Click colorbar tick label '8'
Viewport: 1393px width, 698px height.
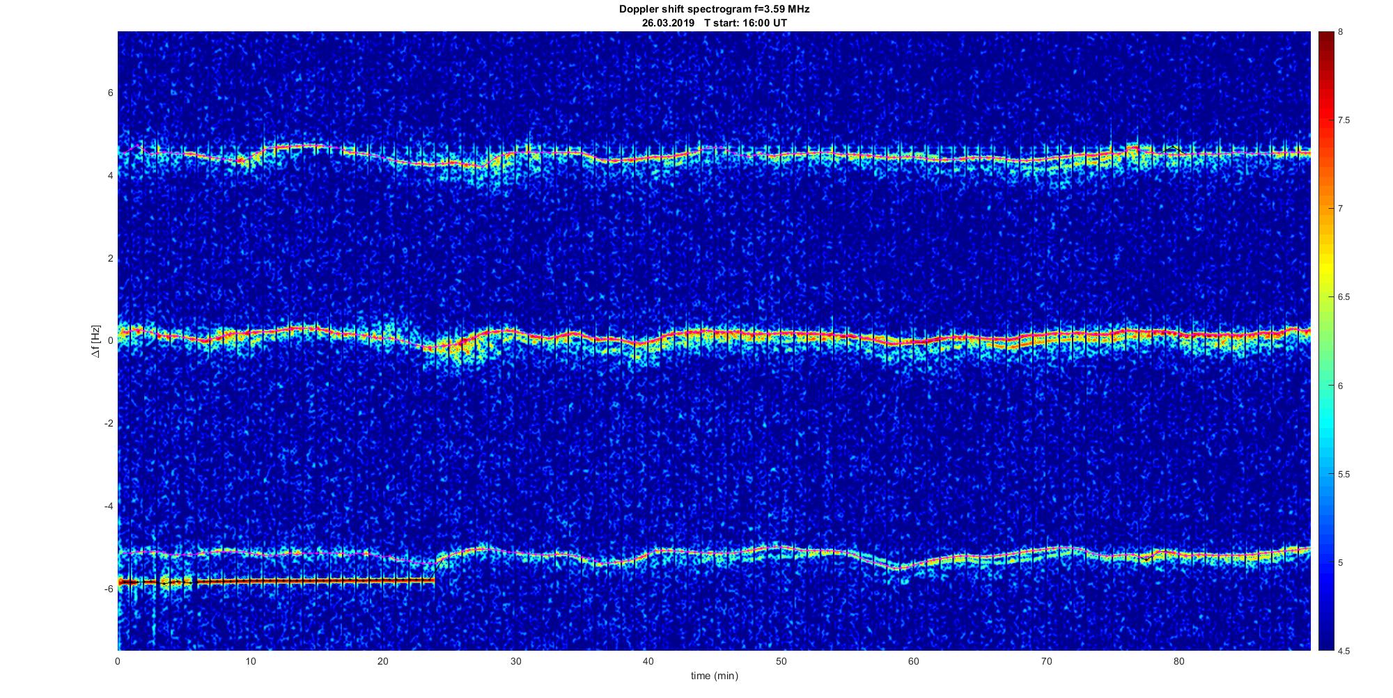tap(1340, 32)
